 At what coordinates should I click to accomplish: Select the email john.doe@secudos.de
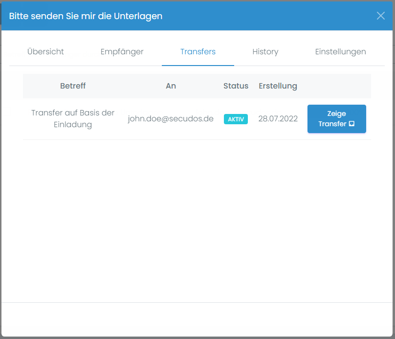coord(171,118)
